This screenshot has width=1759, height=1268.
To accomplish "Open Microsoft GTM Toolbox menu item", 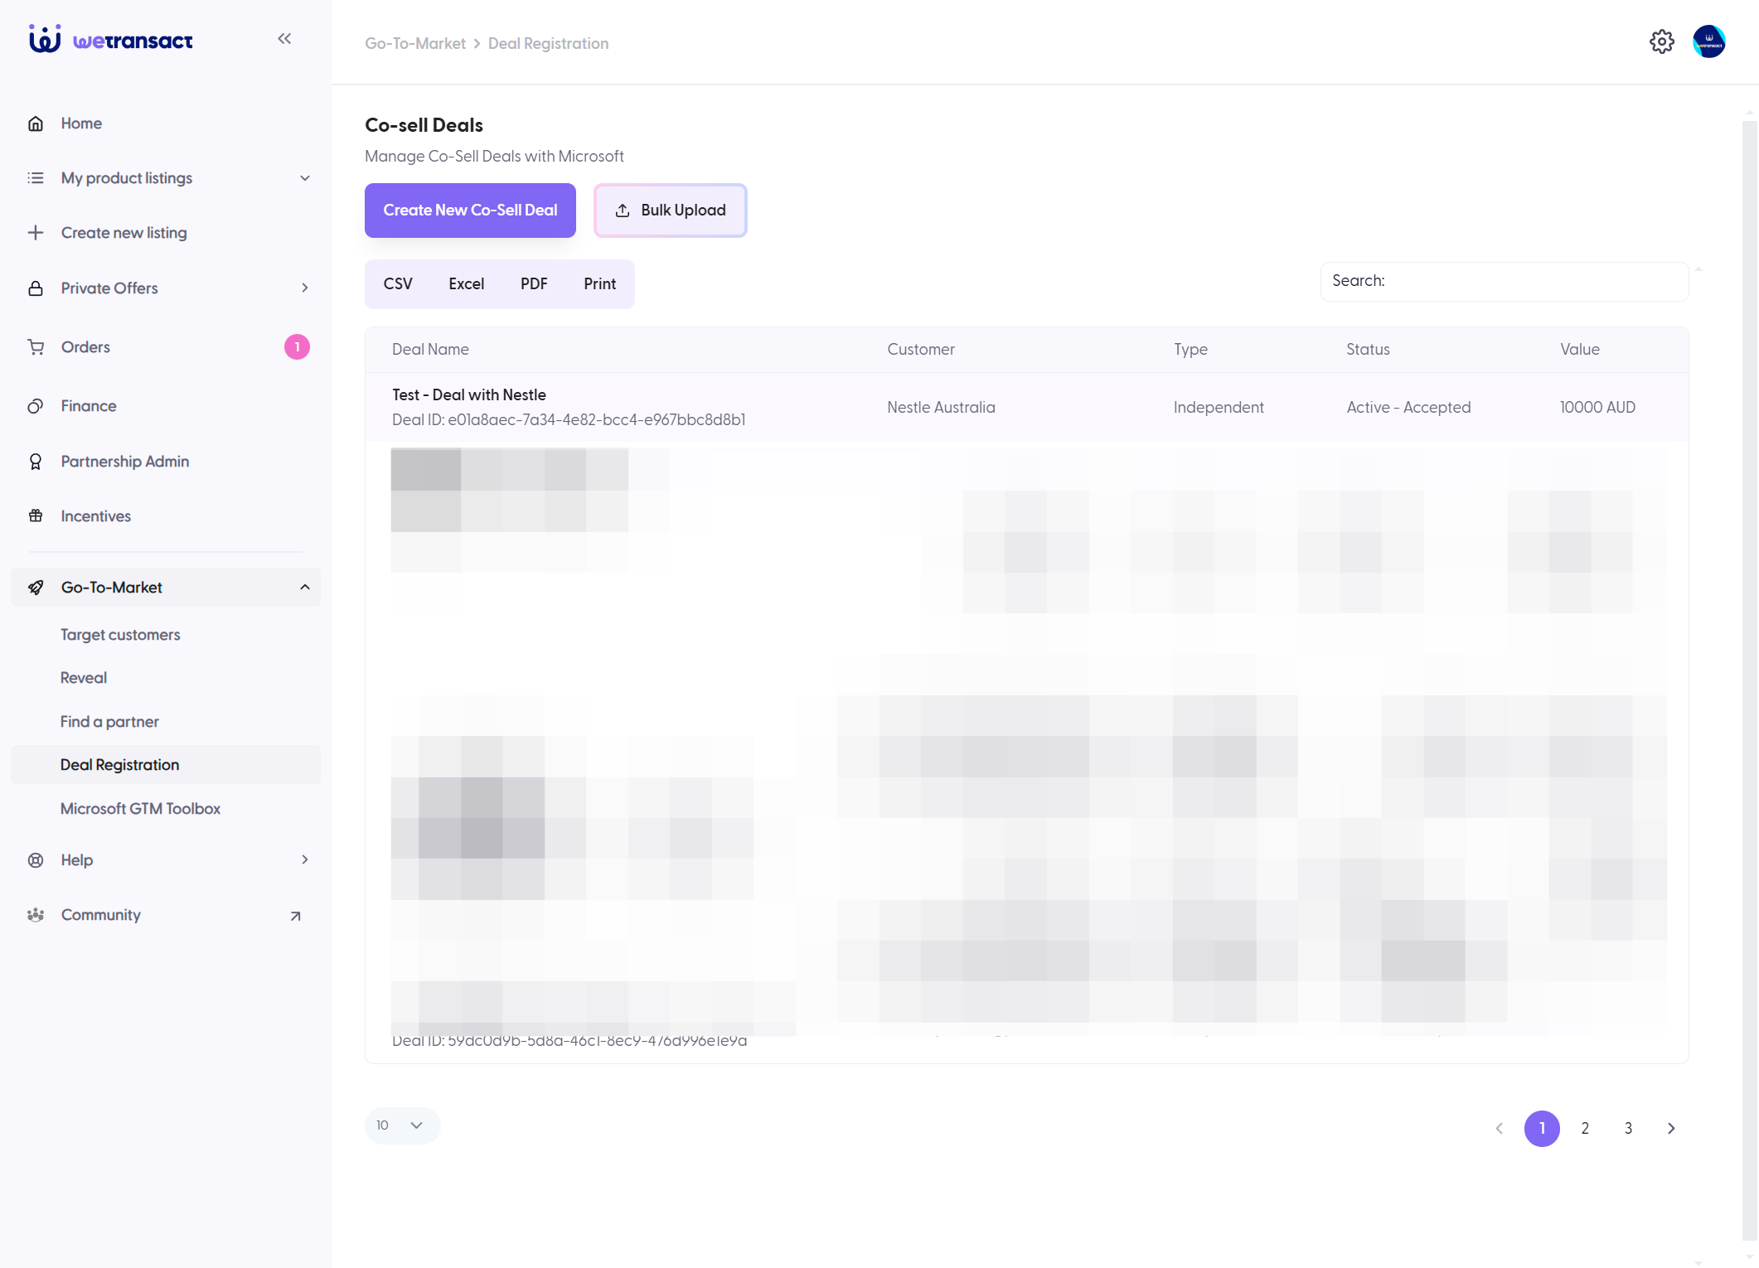I will point(140,809).
